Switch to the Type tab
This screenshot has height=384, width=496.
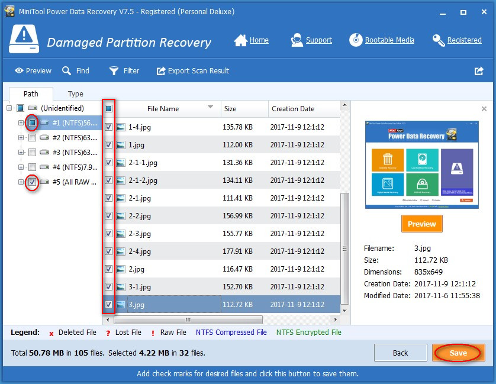tap(75, 93)
